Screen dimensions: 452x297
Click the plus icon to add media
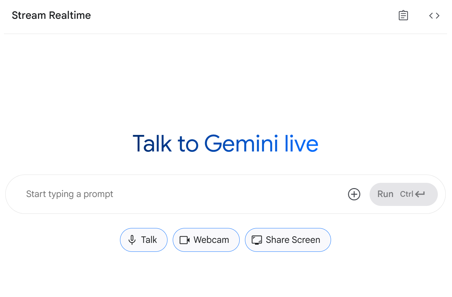354,194
